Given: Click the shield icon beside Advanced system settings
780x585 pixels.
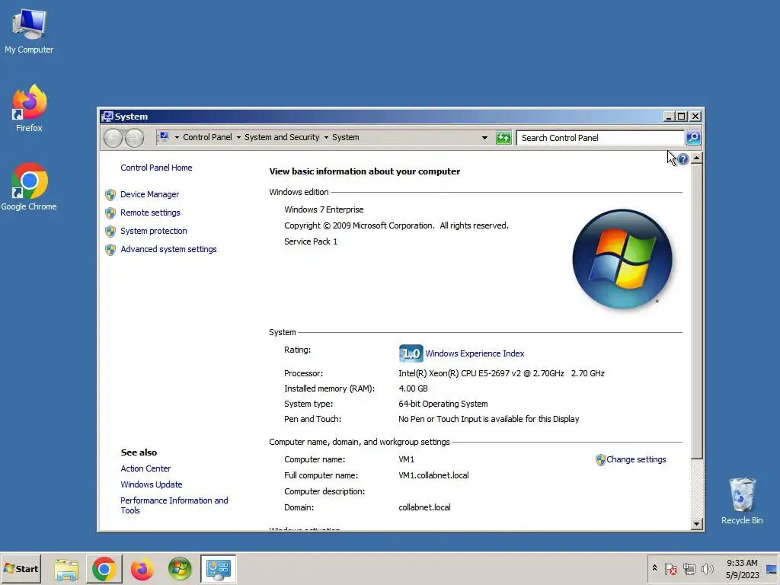Looking at the screenshot, I should click(110, 249).
